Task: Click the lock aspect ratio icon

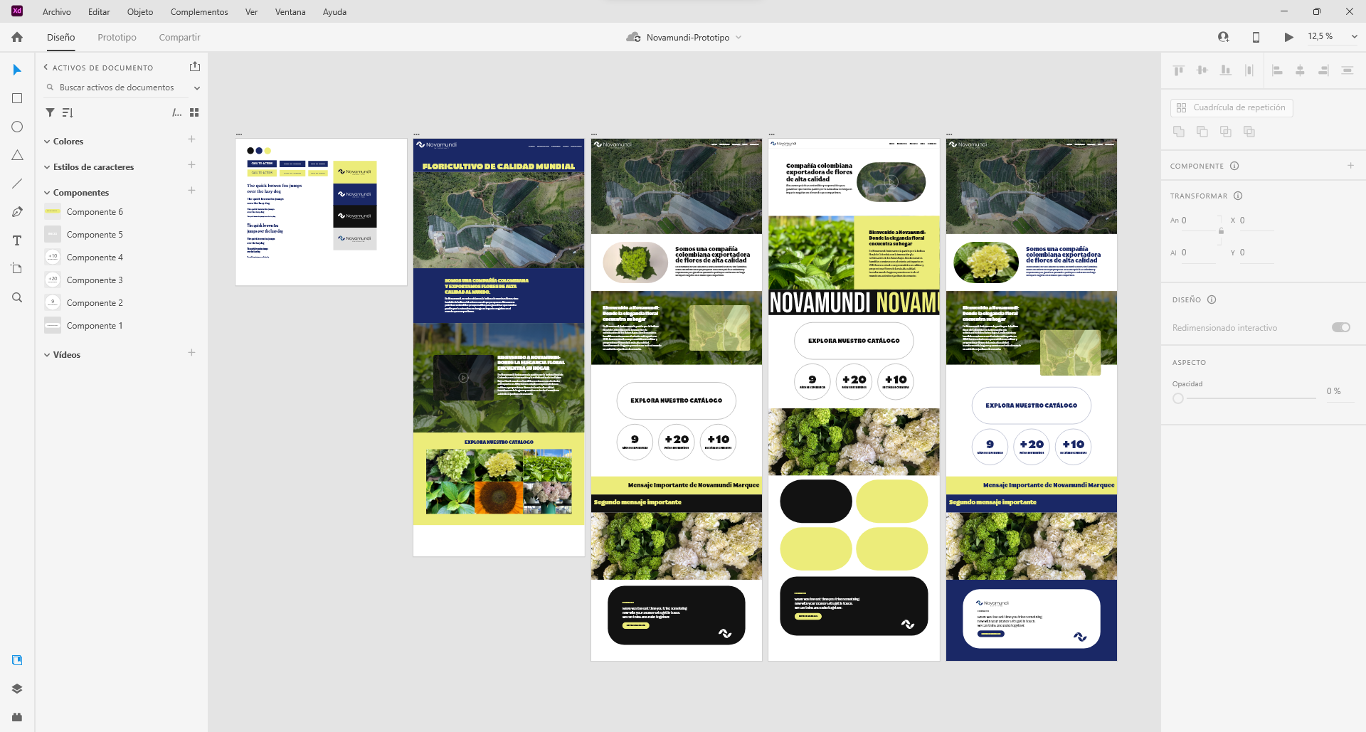Action: (x=1221, y=230)
